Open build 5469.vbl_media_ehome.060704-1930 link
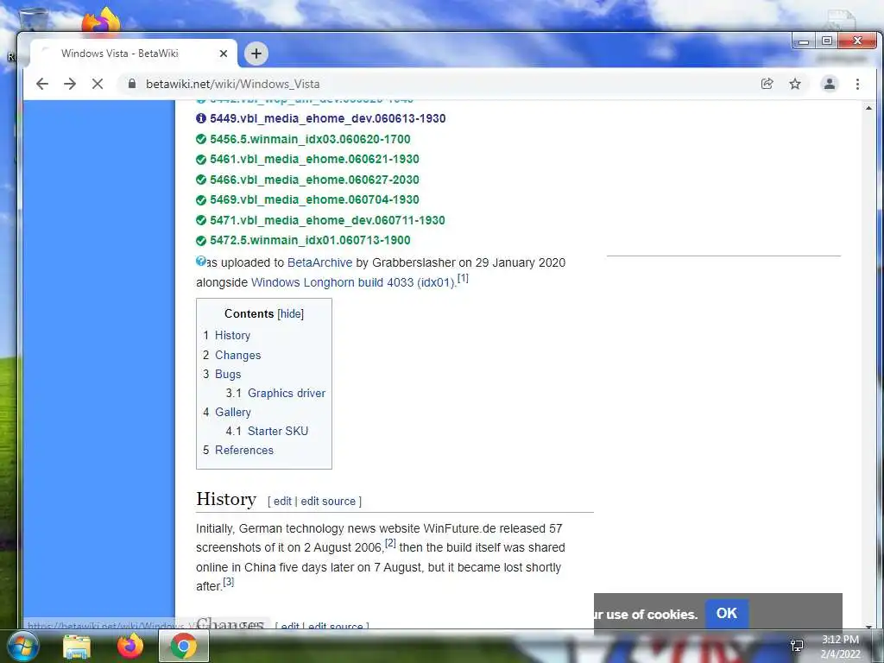 click(314, 199)
